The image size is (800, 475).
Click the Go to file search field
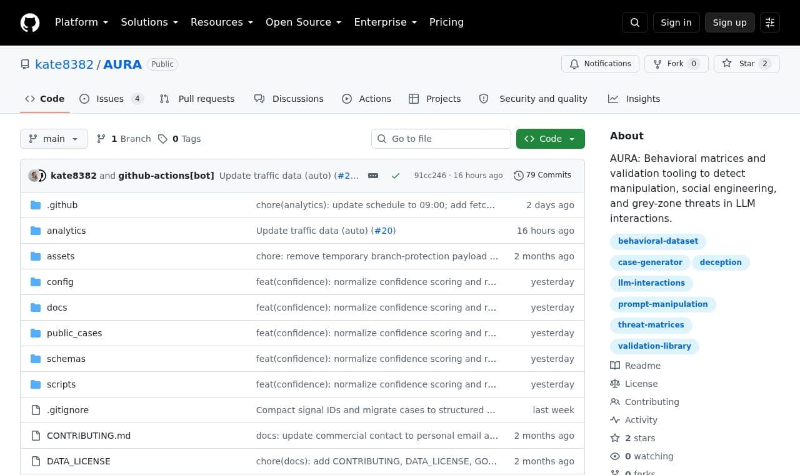point(441,139)
